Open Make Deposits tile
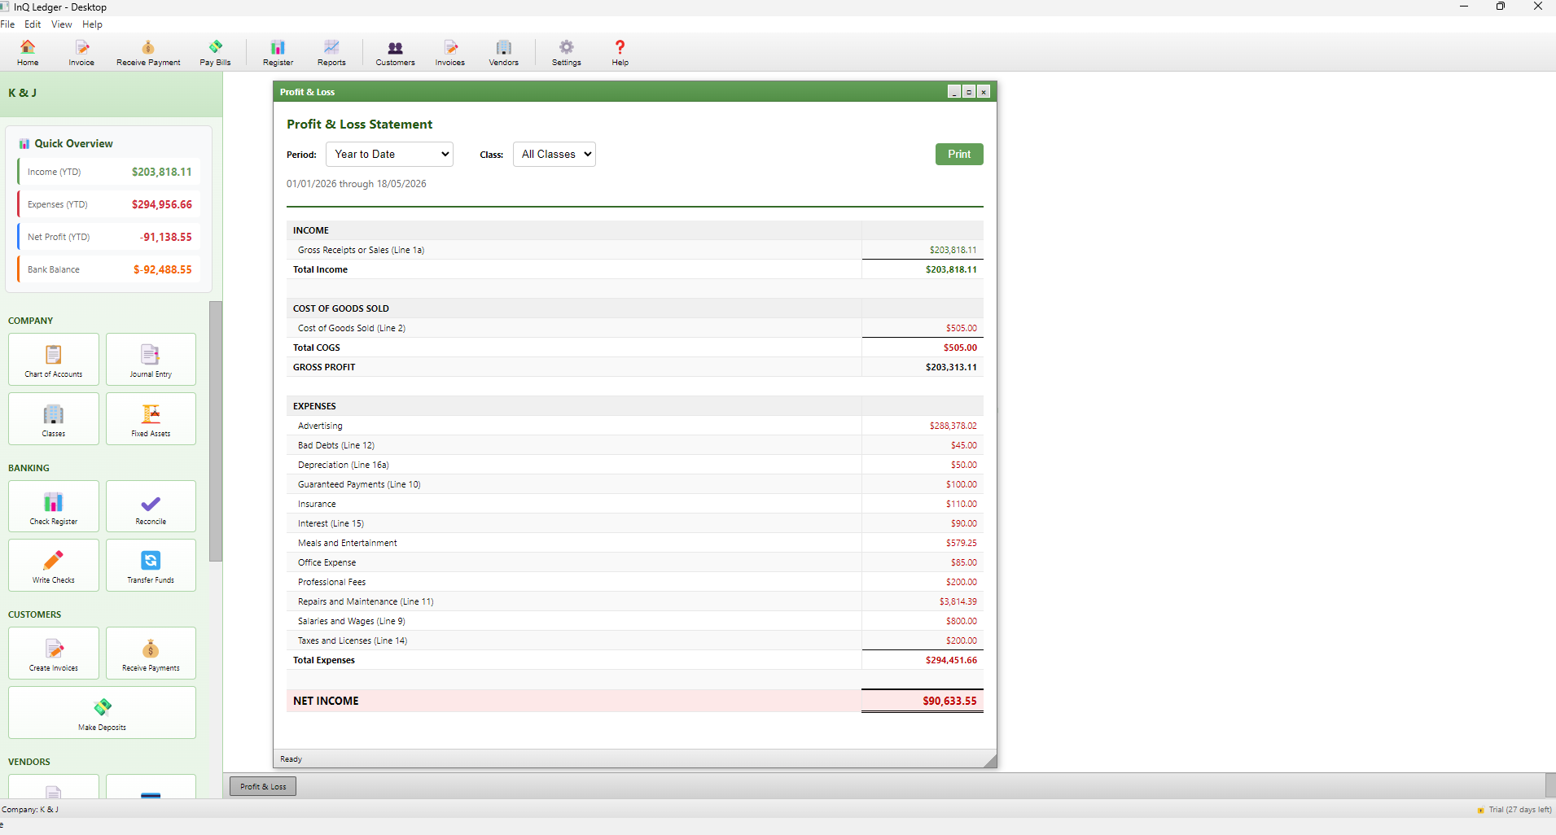Viewport: 1556px width, 835px height. coord(102,712)
